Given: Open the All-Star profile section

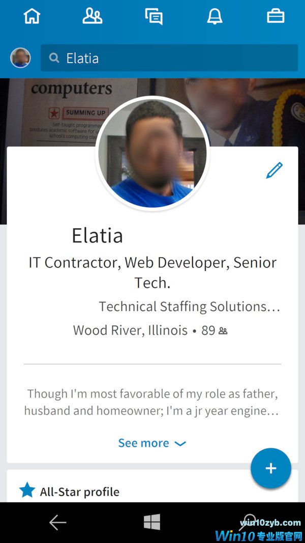Looking at the screenshot, I should (152, 486).
